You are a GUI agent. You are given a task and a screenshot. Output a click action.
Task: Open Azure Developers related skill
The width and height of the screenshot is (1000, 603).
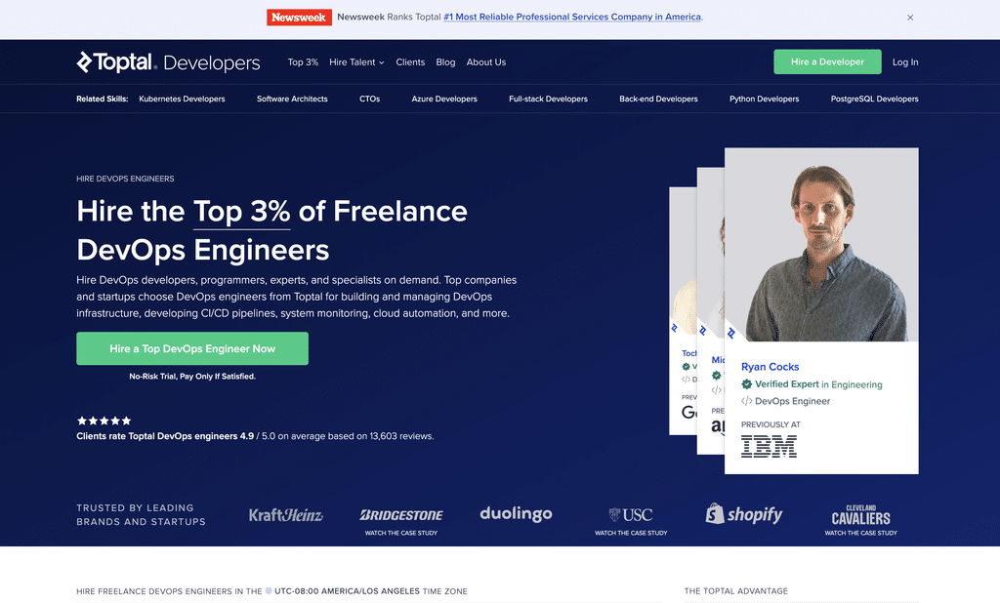[444, 99]
